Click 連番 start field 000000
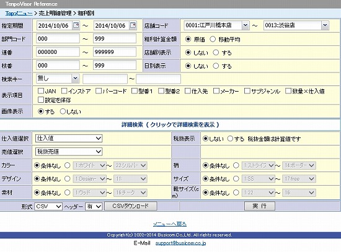This screenshot has height=252, width=341. pyautogui.click(x=58, y=52)
